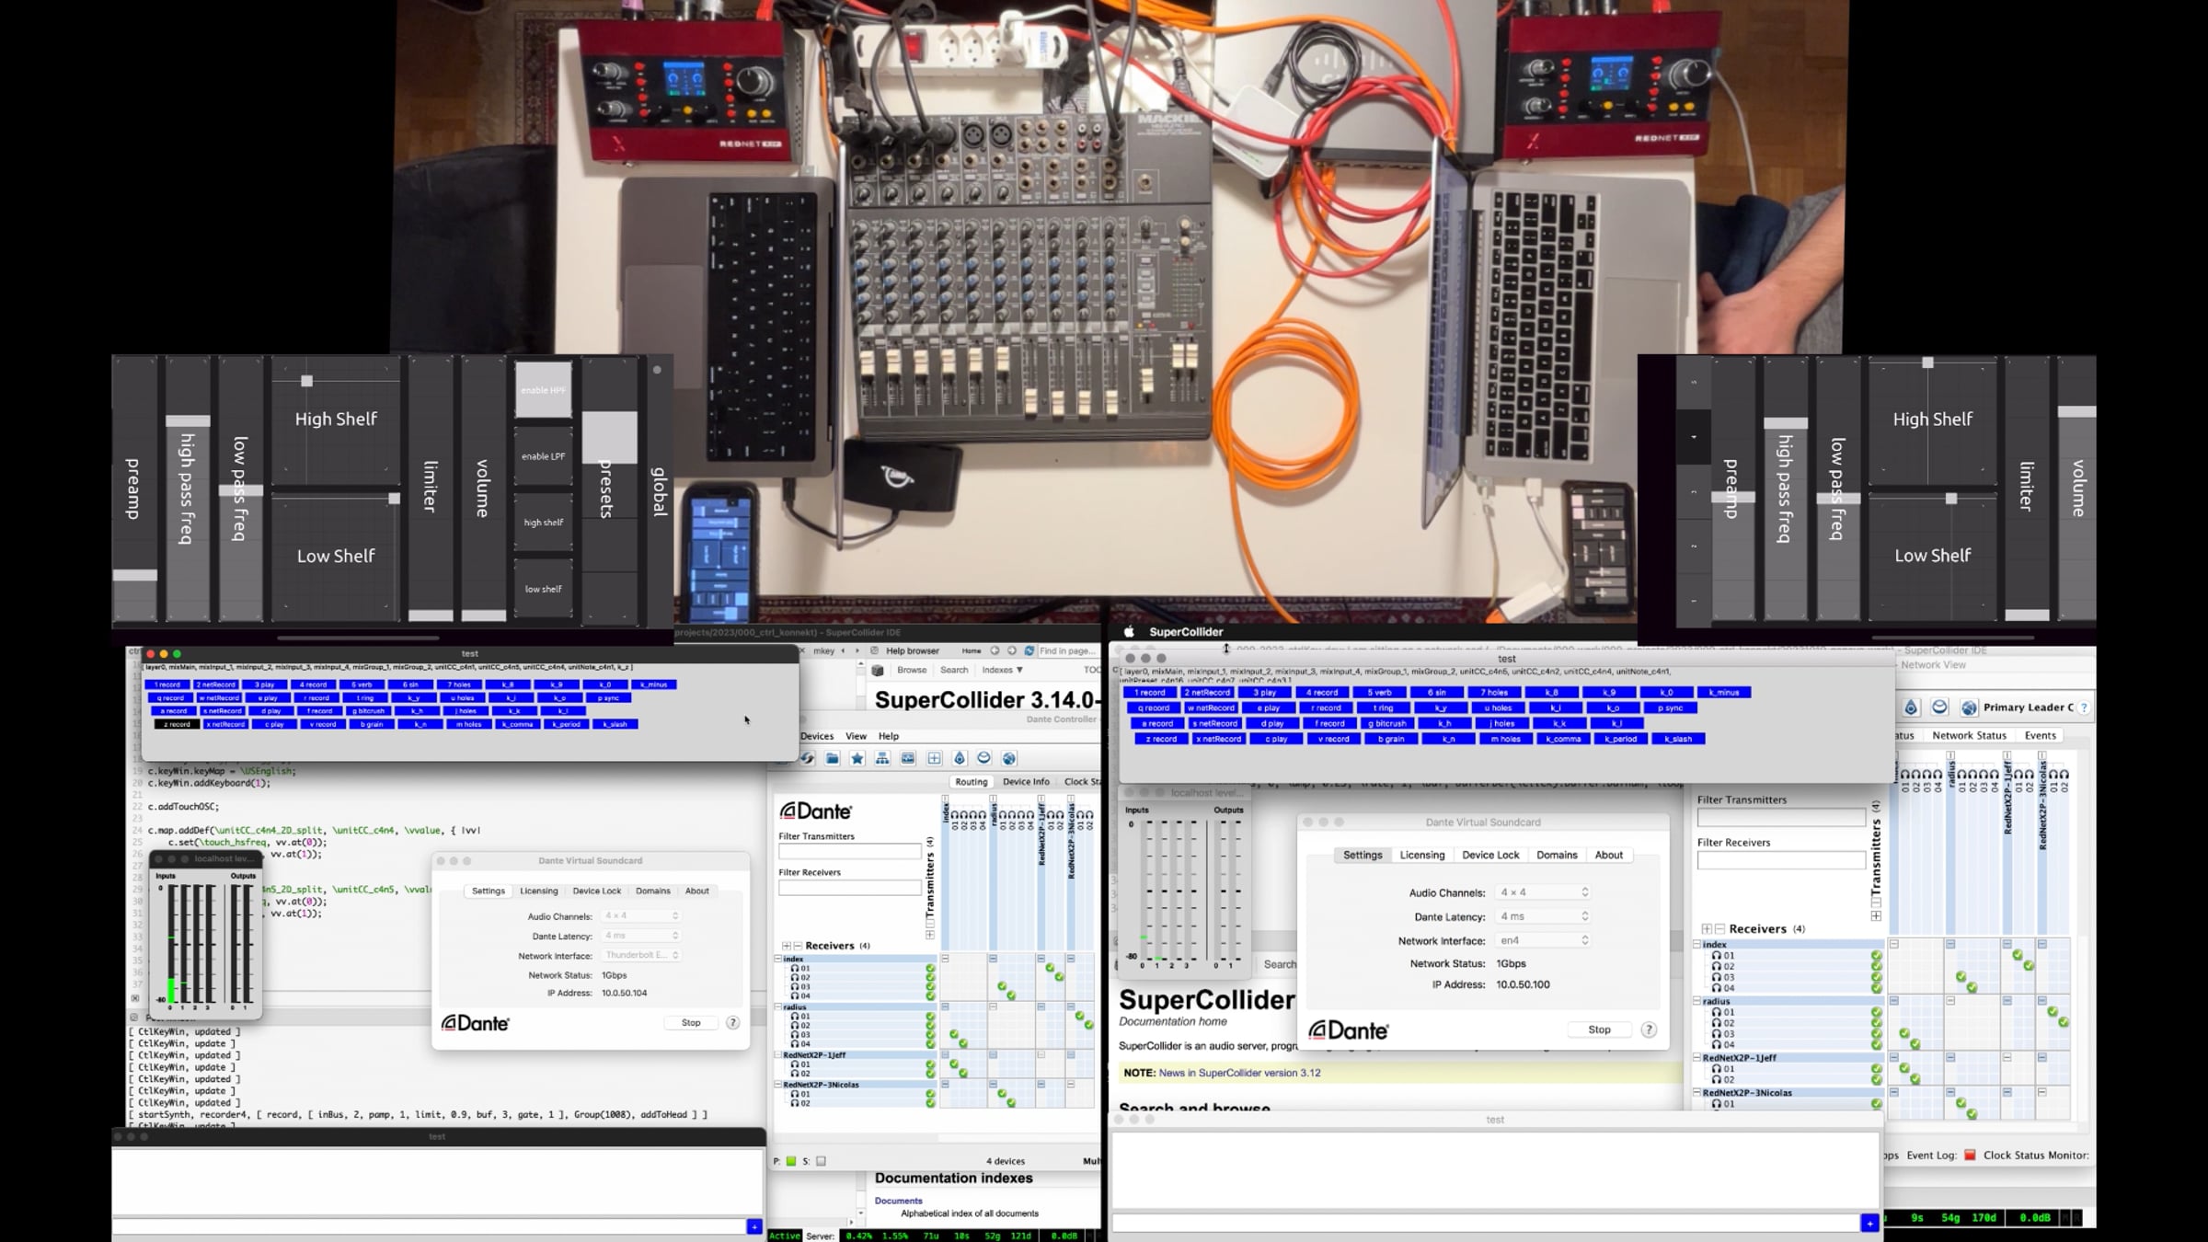
Task: Click the globe icon in left Dante toolbar
Action: (x=1009, y=758)
